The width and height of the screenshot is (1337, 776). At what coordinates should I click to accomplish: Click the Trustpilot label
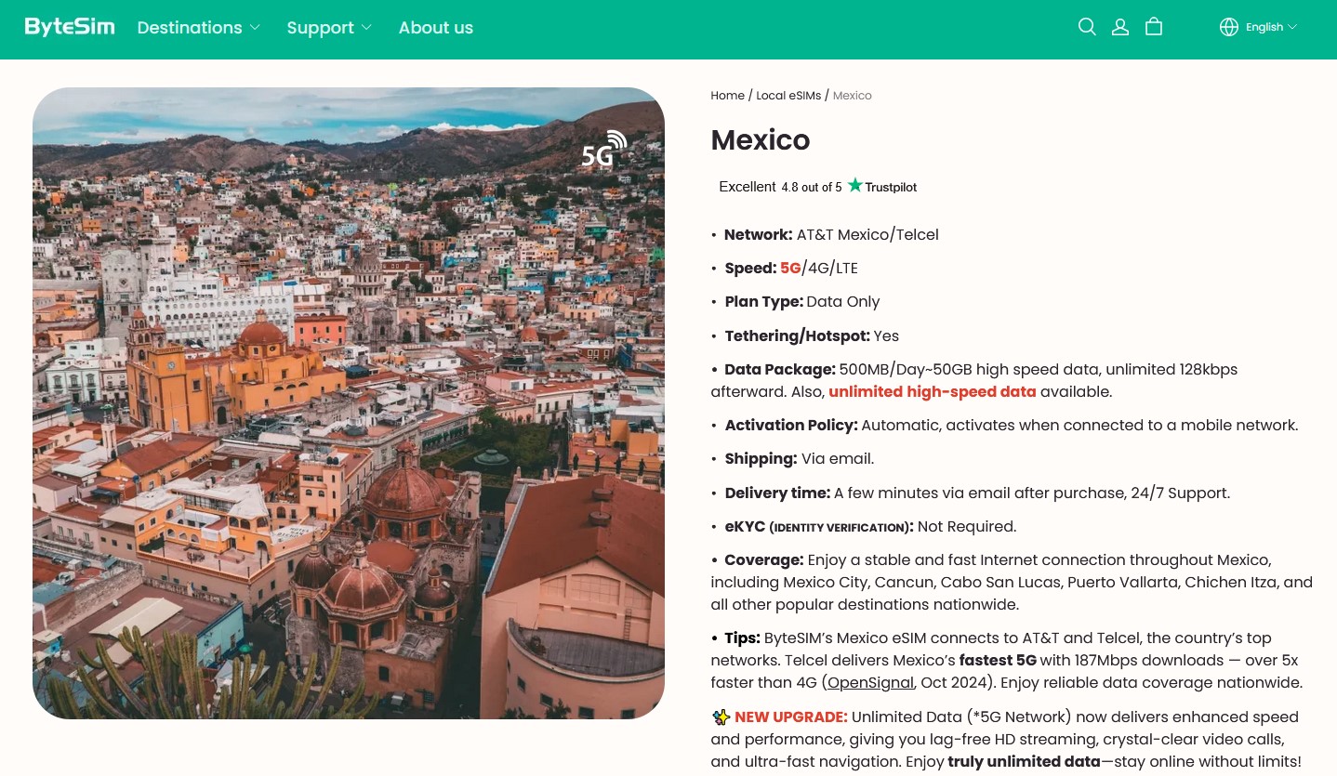click(890, 187)
